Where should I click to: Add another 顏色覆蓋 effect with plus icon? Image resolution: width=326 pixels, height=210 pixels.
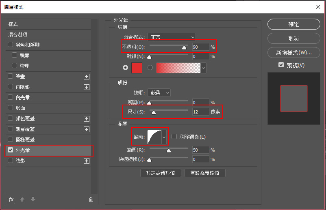(87, 119)
